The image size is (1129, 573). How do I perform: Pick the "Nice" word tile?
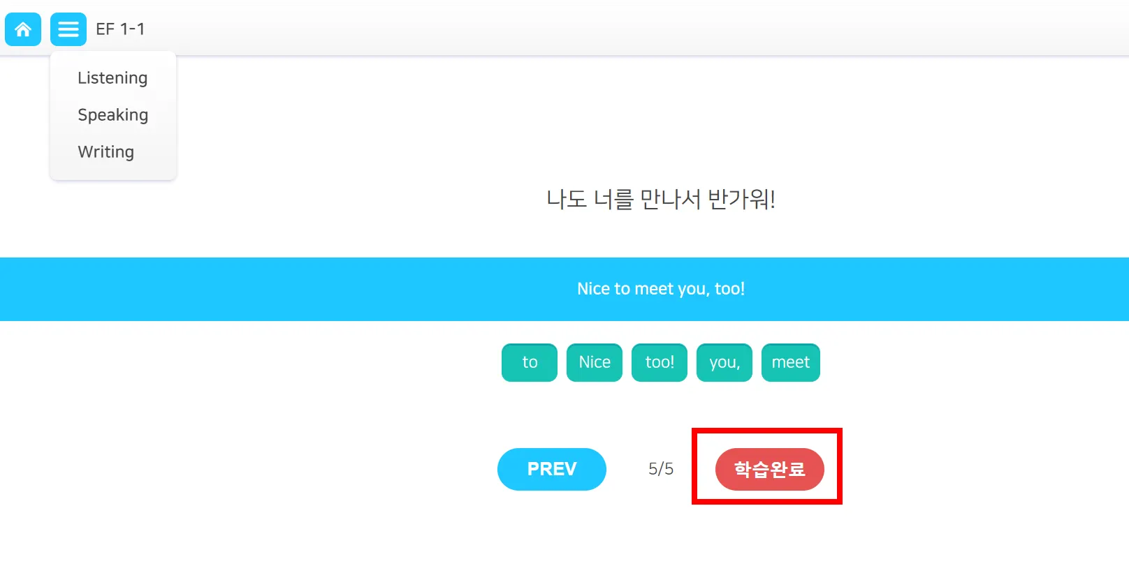coord(595,362)
